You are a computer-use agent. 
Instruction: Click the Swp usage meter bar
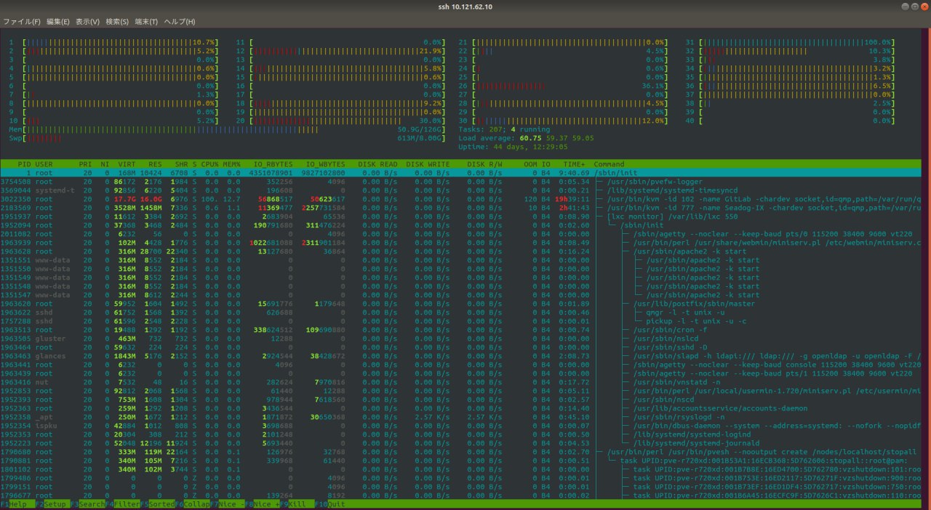click(x=227, y=138)
